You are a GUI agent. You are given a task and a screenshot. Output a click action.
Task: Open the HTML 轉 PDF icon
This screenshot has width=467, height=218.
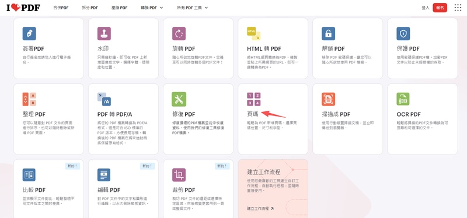pyautogui.click(x=254, y=34)
